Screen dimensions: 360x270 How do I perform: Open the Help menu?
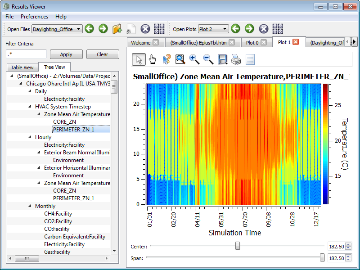[x=61, y=17]
